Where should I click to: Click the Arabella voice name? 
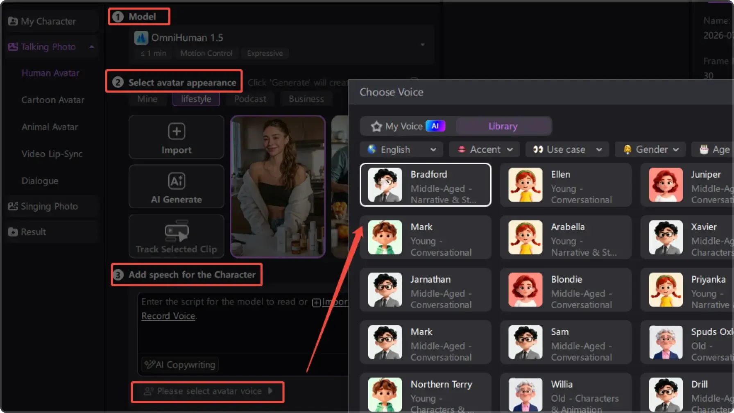pos(568,227)
